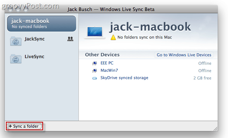Click the Sync a folder button
This screenshot has height=138, width=228.
coord(25,126)
